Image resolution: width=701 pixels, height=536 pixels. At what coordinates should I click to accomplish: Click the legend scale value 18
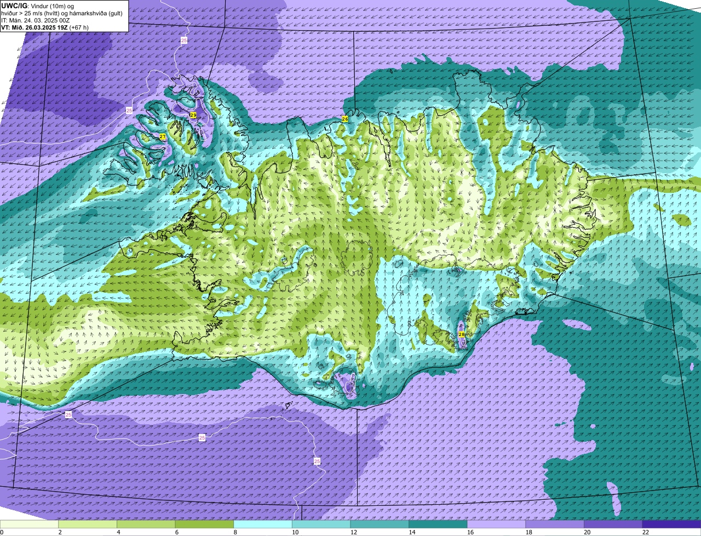point(528,532)
